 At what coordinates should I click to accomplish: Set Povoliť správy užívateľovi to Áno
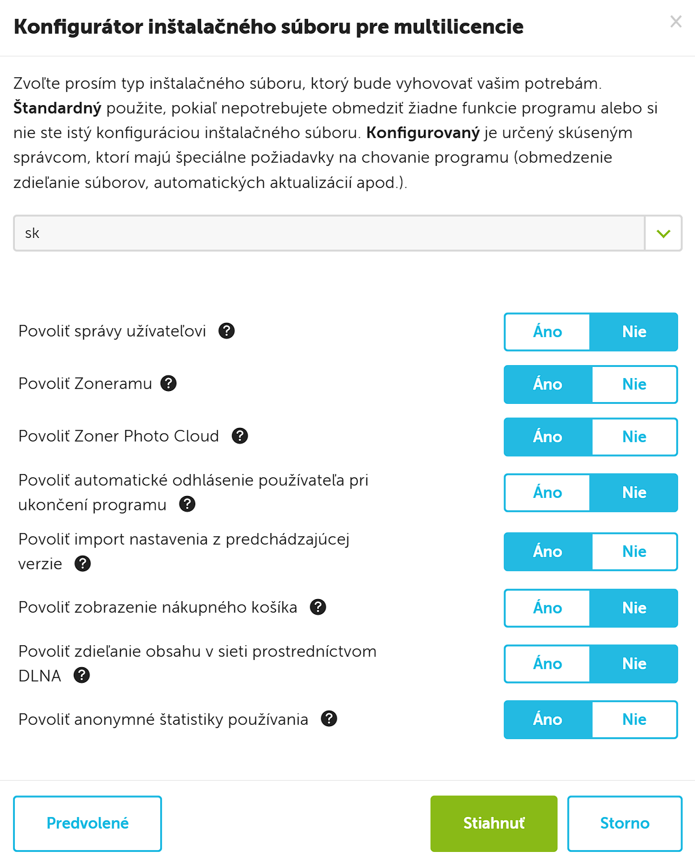[547, 332]
